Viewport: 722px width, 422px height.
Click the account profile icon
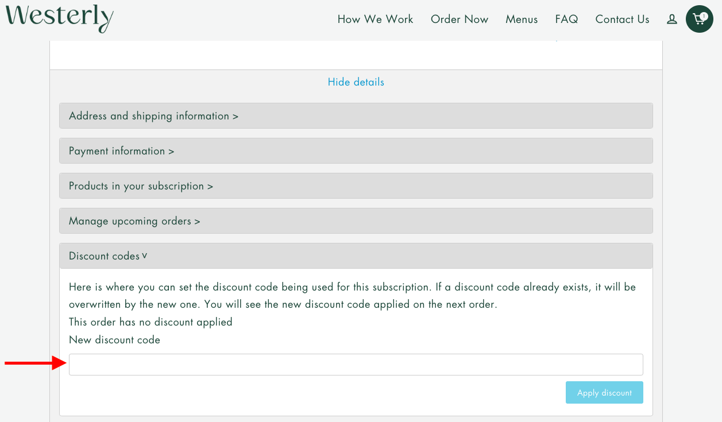click(x=671, y=19)
